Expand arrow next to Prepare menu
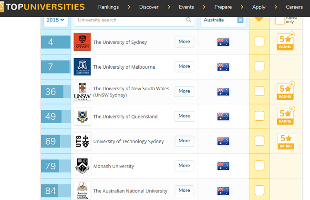 tap(242, 7)
